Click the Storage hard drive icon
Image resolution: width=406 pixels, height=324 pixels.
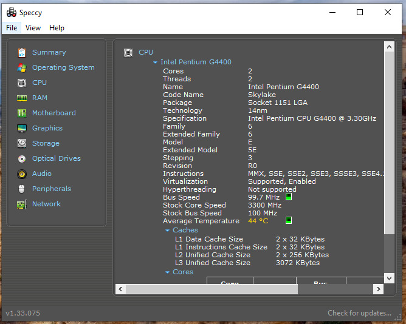click(x=22, y=143)
